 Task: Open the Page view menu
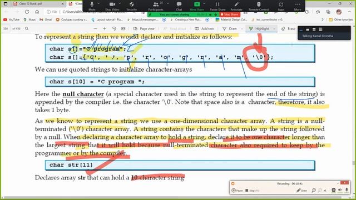pyautogui.click(x=144, y=28)
